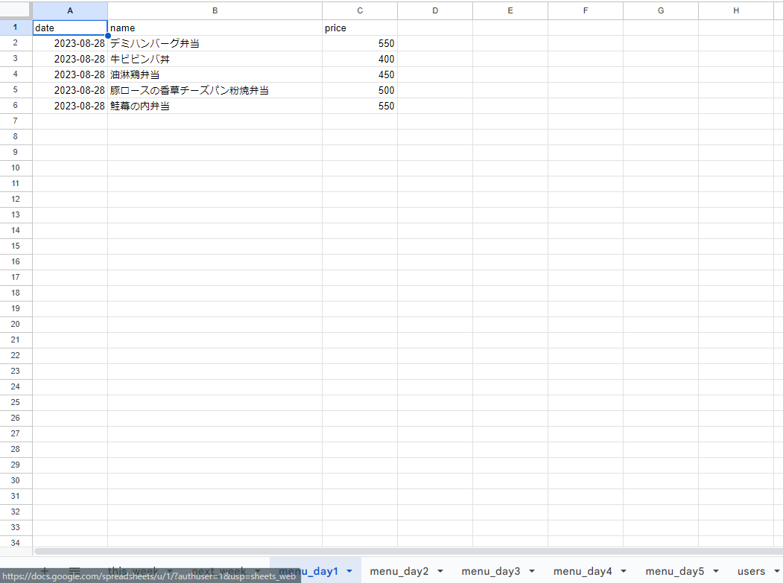
Task: Click the 'name' header cell B1
Action: click(x=215, y=28)
